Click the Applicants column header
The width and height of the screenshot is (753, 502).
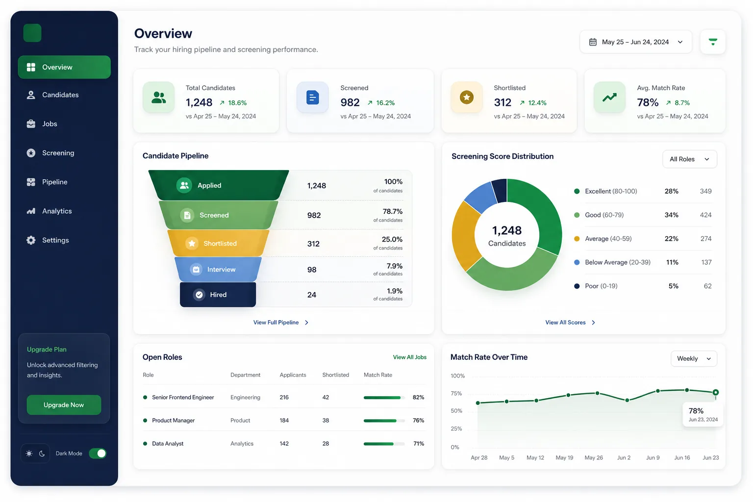coord(293,375)
